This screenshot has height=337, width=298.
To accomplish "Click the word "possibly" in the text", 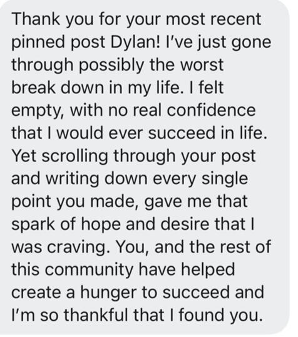I will [x=111, y=66].
